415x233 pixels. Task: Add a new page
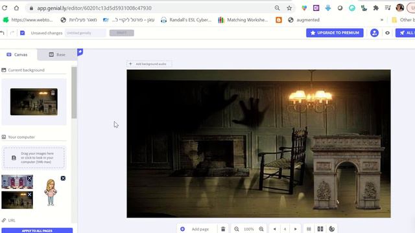coord(195,229)
